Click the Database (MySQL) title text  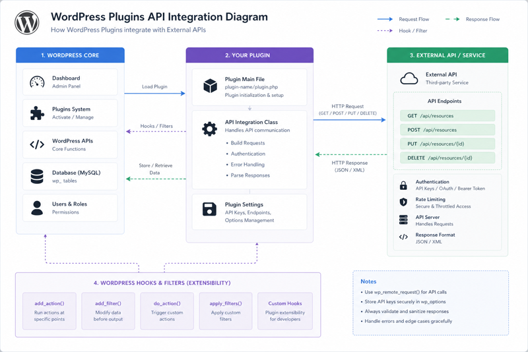pos(76,173)
